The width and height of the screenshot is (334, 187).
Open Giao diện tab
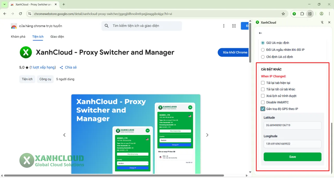[x=57, y=37]
